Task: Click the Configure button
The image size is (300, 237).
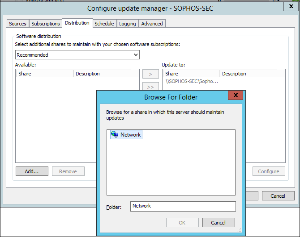Action: pyautogui.click(x=269, y=171)
